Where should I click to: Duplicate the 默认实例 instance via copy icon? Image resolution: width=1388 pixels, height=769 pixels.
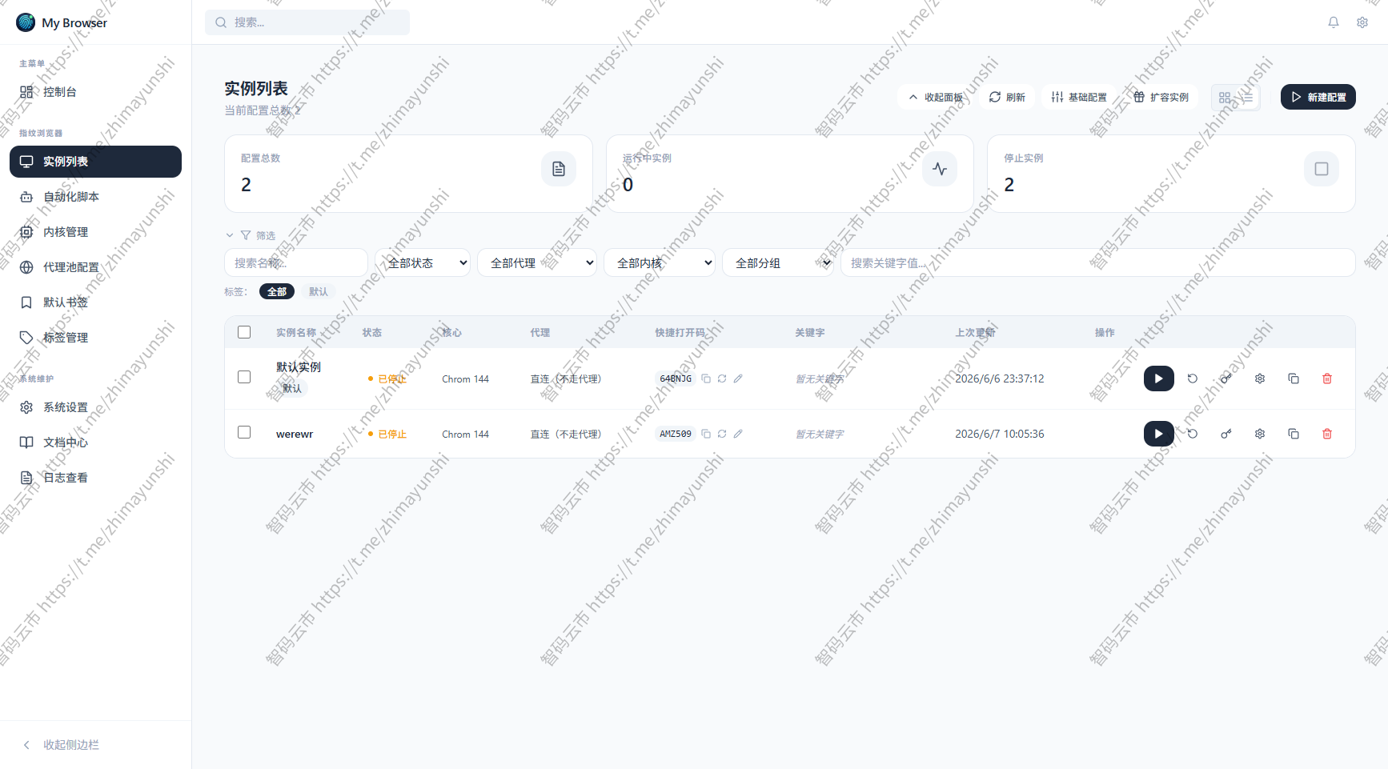click(1294, 378)
